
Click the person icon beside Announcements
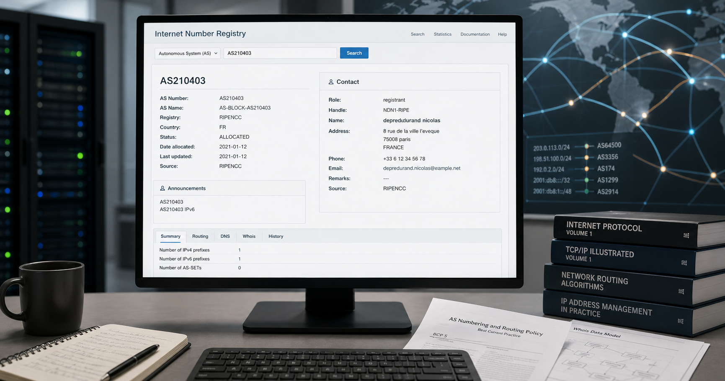(163, 189)
